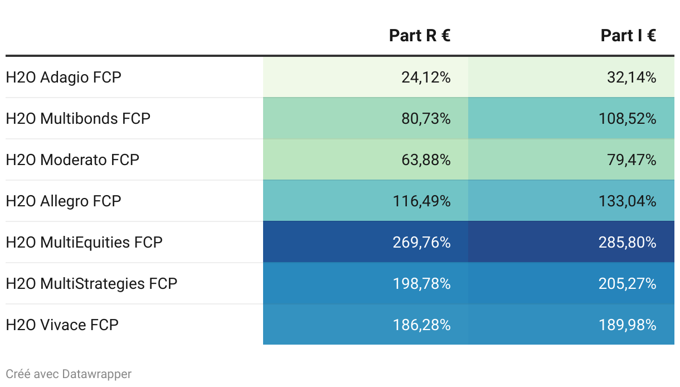Select the 108,52% Multibonds cell
Screen dimensions: 680x387
626,119
